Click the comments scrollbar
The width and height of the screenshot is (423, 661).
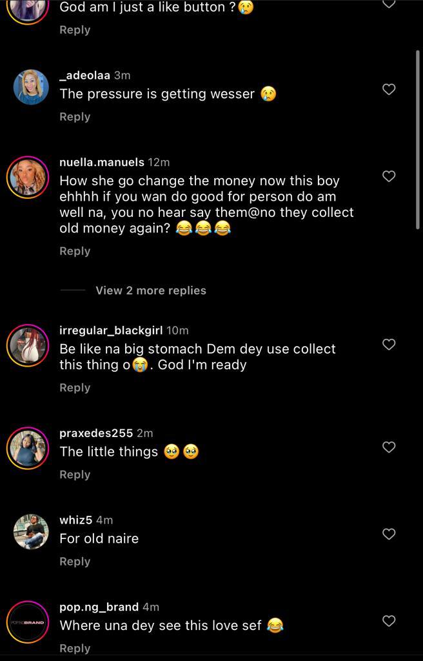point(418,139)
